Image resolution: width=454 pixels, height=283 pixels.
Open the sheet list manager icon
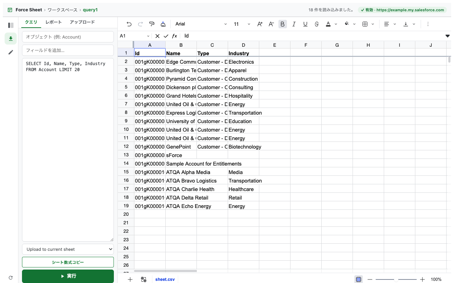144,279
